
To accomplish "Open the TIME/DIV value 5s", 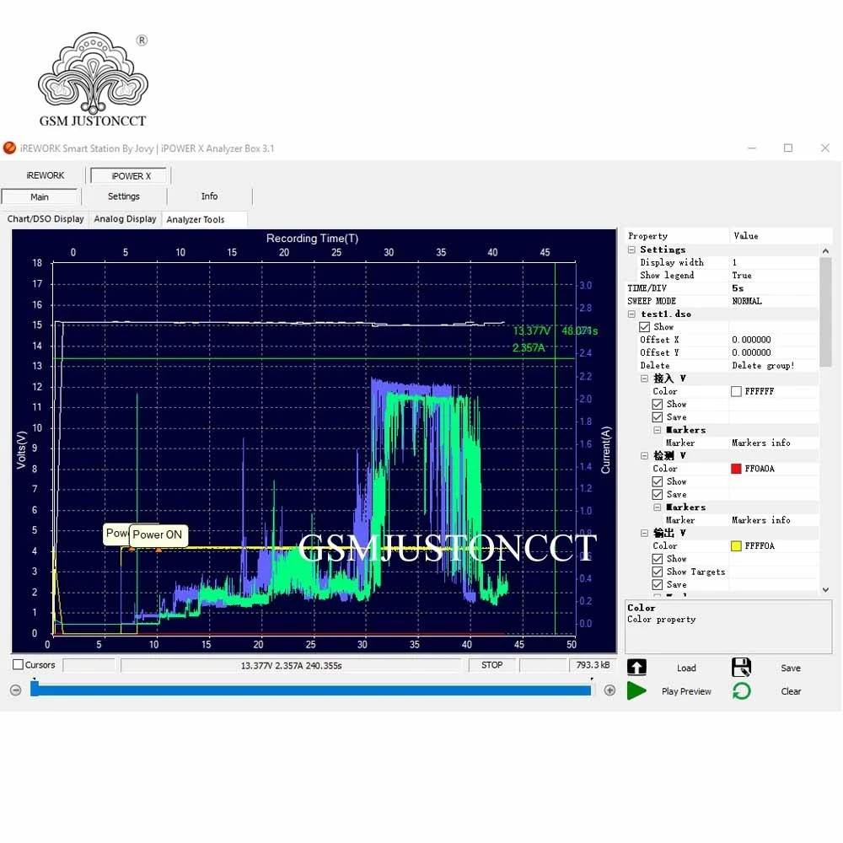I will pos(738,288).
